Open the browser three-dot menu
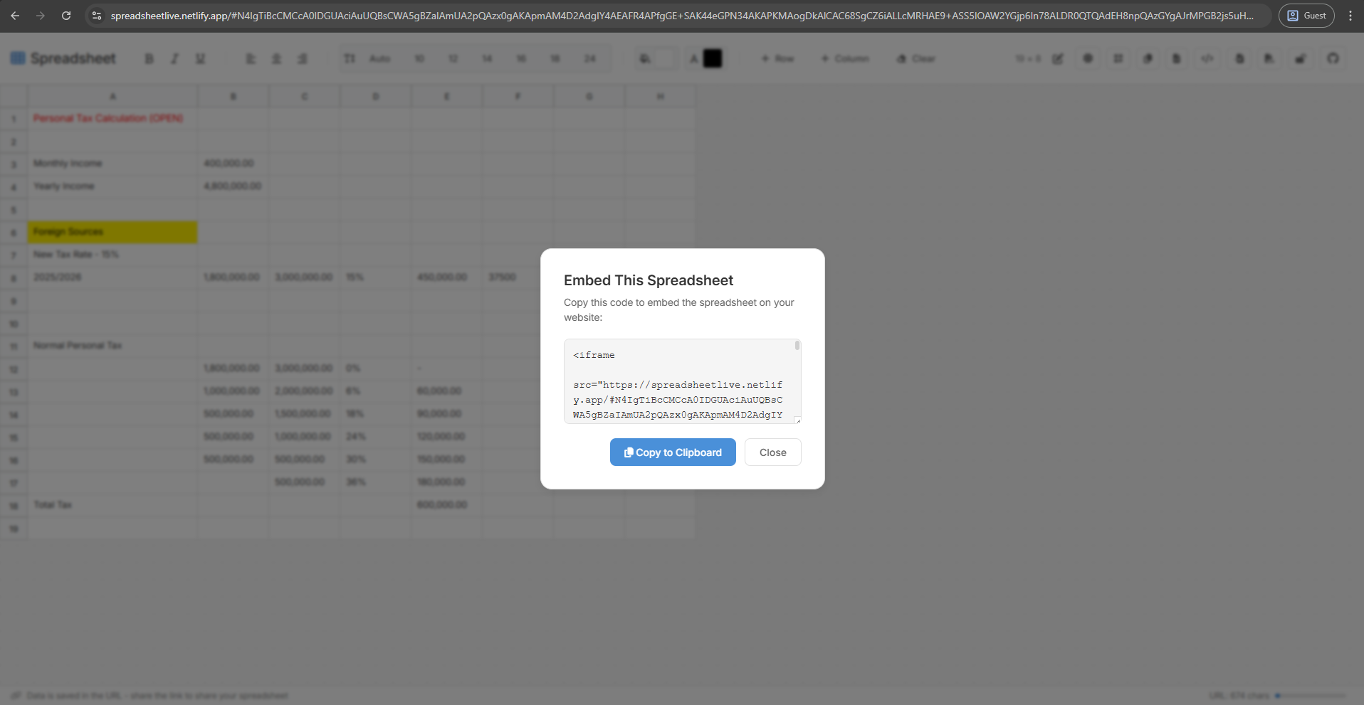Viewport: 1364px width, 705px height. point(1350,15)
